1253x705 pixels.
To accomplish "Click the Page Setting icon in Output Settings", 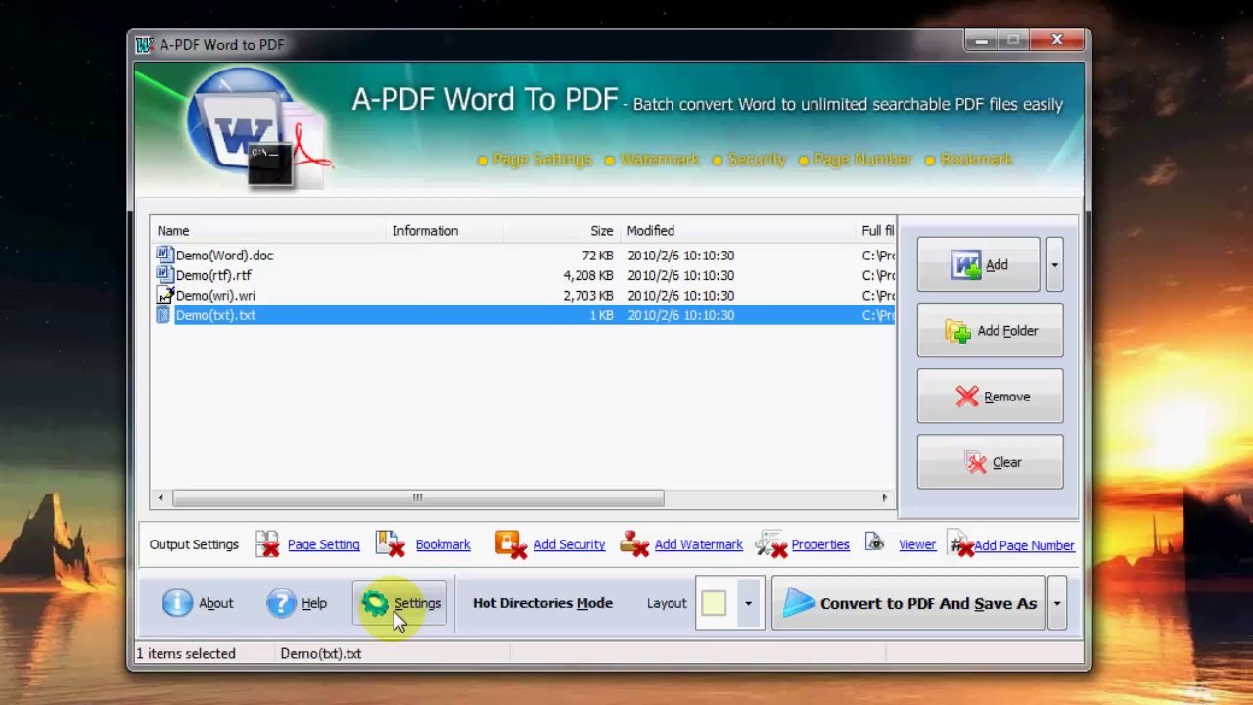I will tap(267, 544).
